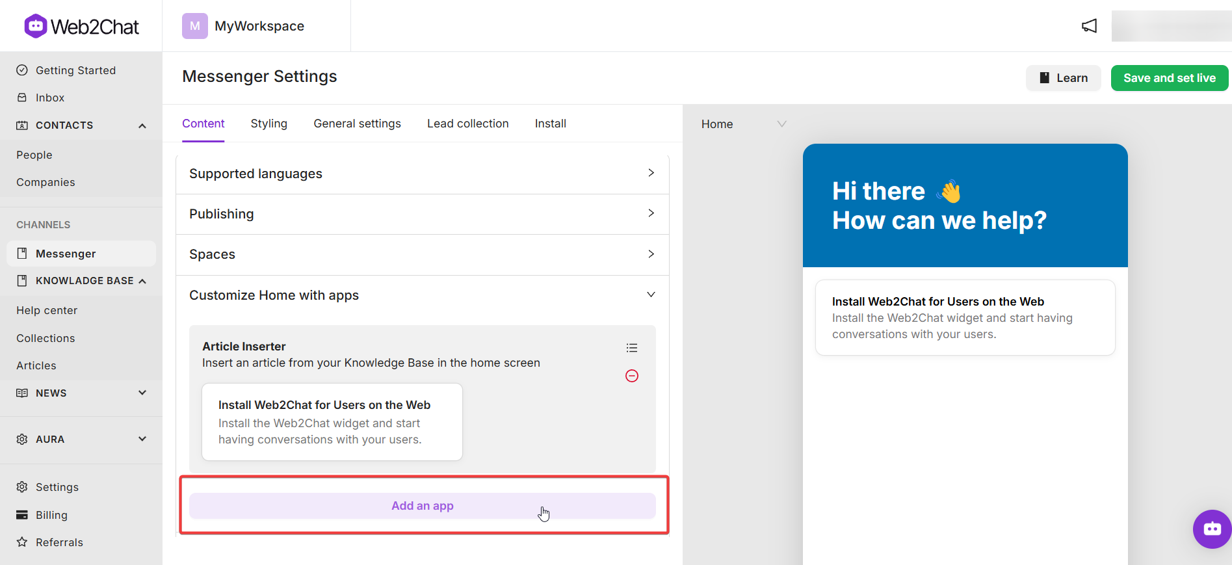Open the Settings link
Image resolution: width=1232 pixels, height=565 pixels.
[57, 487]
